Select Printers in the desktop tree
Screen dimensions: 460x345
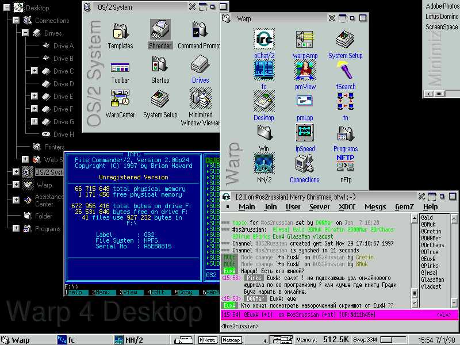pyautogui.click(x=54, y=147)
